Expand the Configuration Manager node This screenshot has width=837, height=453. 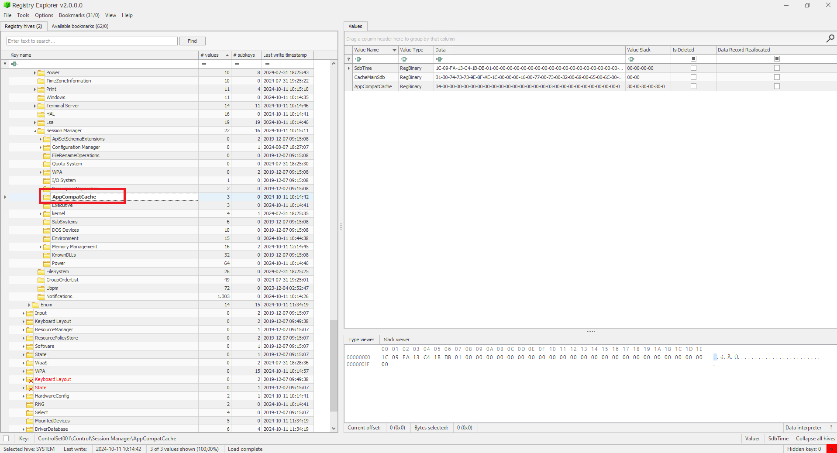41,148
